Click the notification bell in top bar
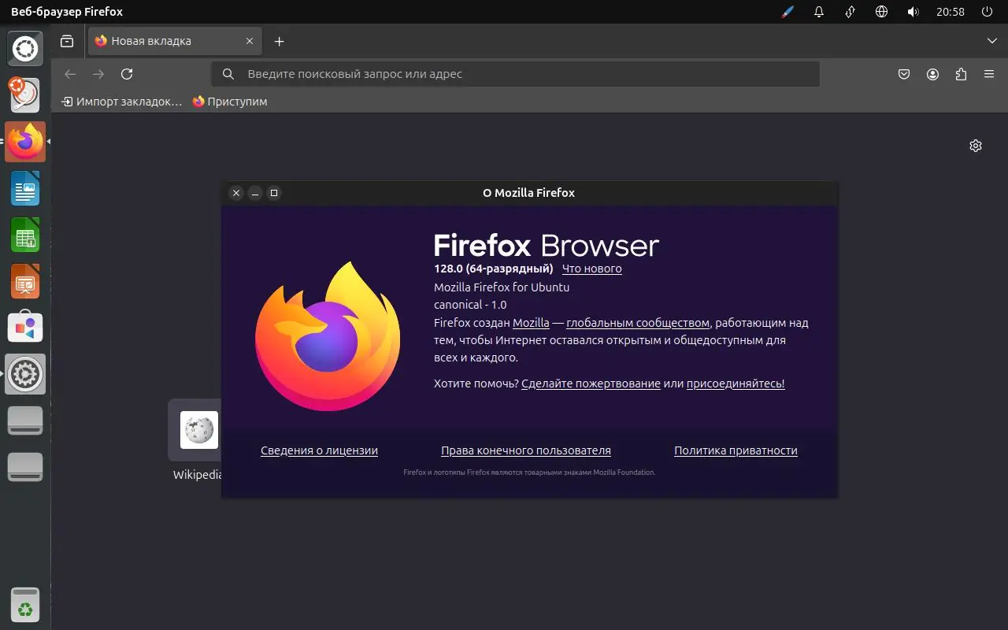Viewport: 1008px width, 630px height. coord(818,12)
